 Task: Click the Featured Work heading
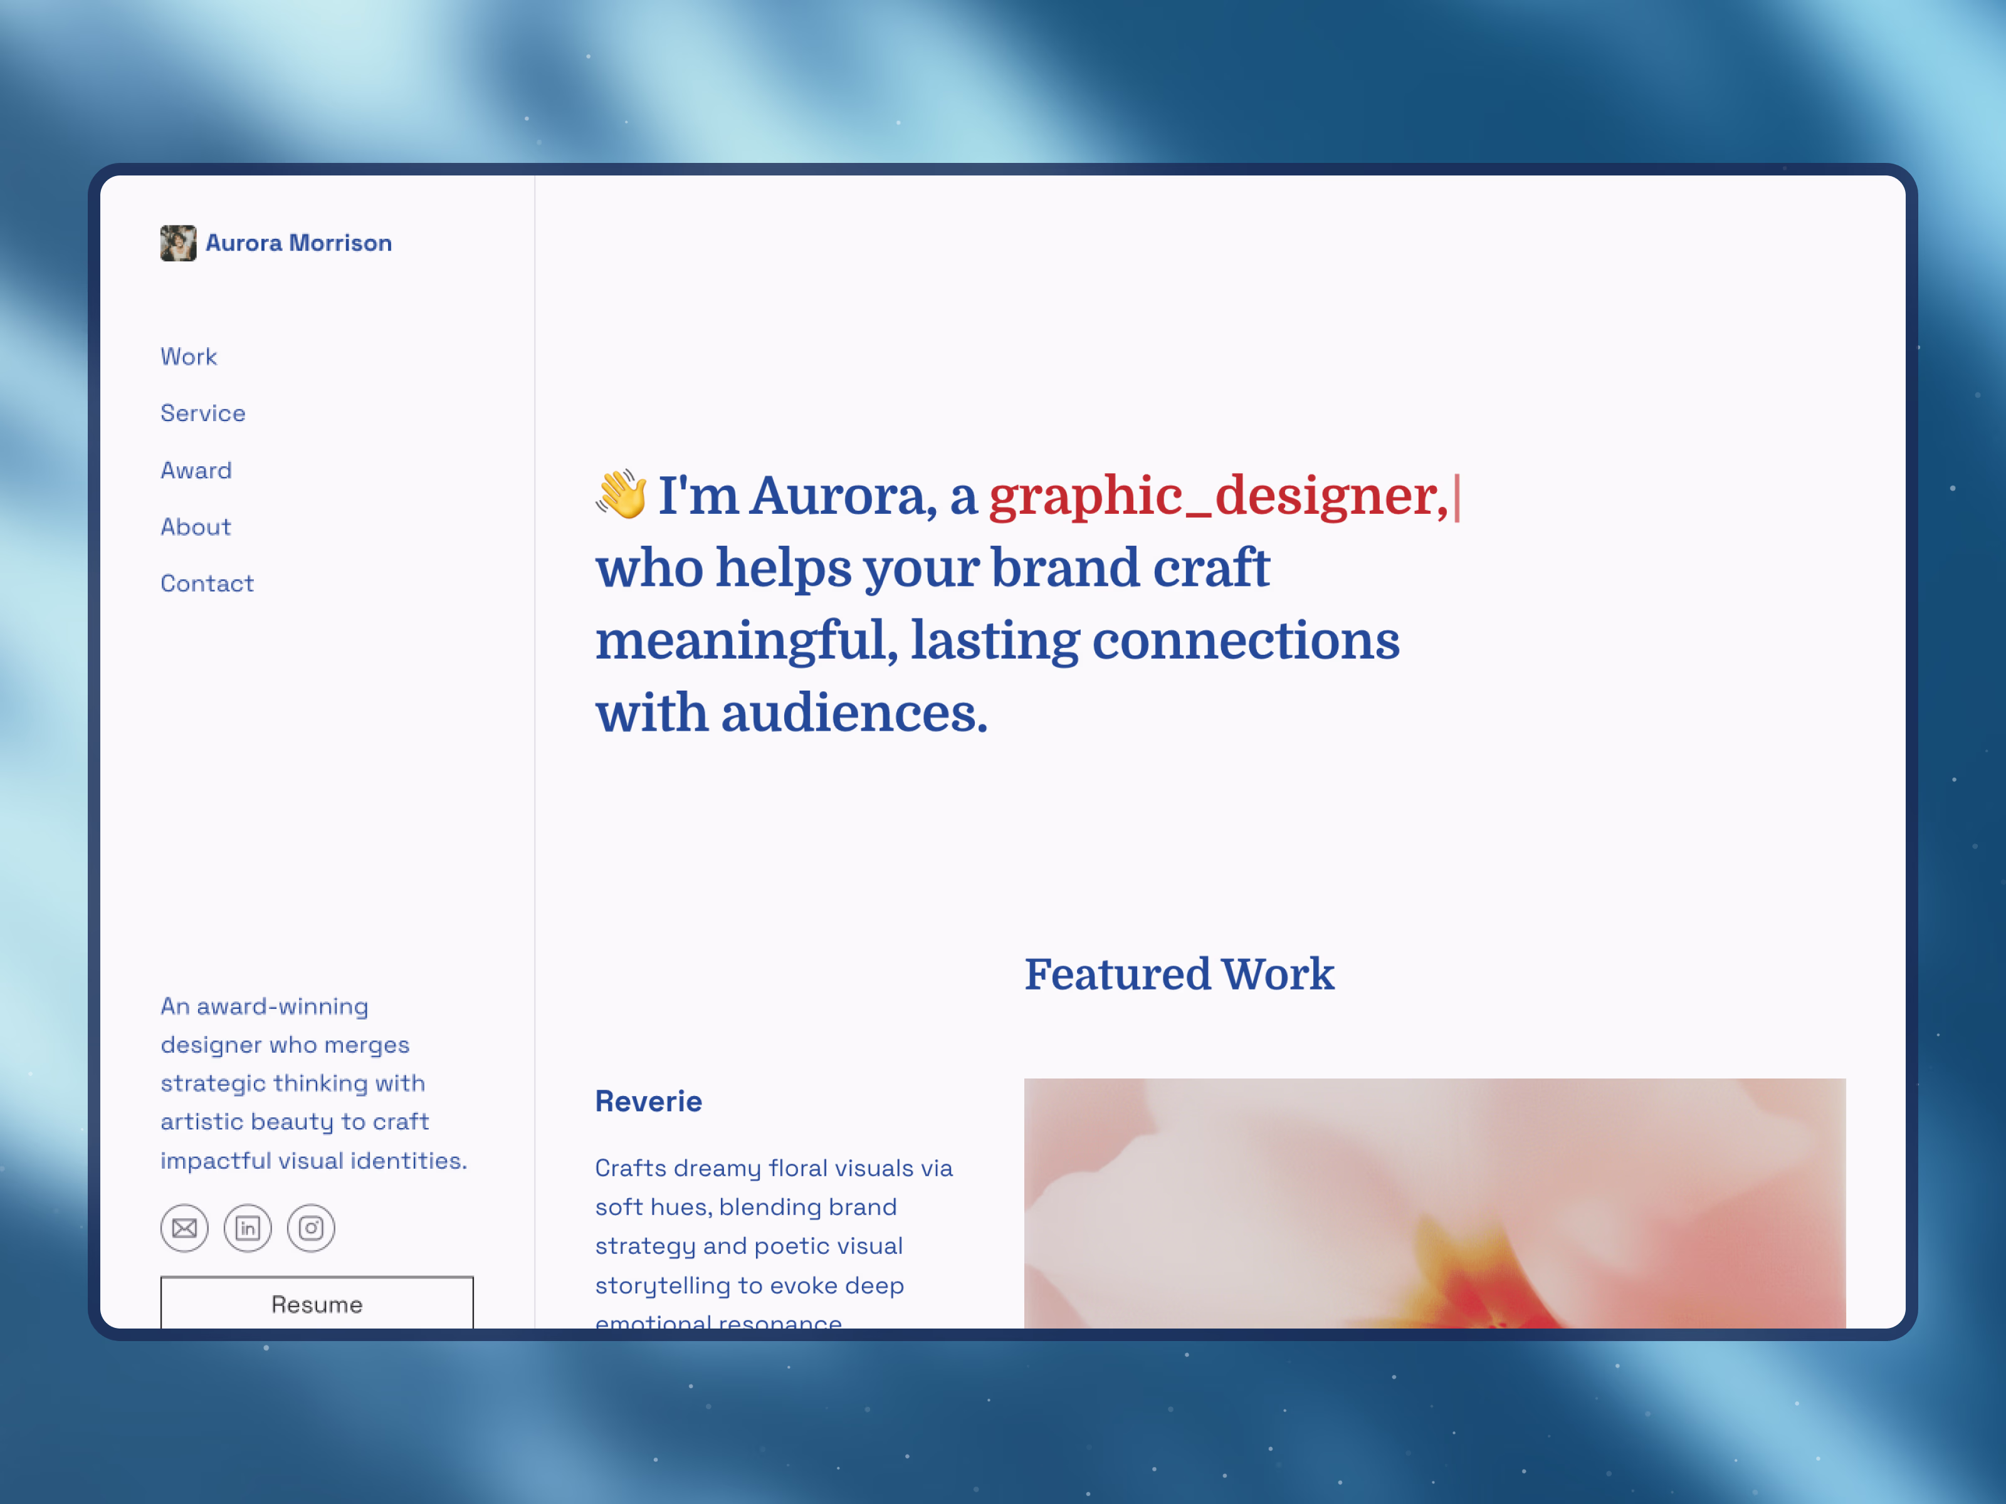1179,974
